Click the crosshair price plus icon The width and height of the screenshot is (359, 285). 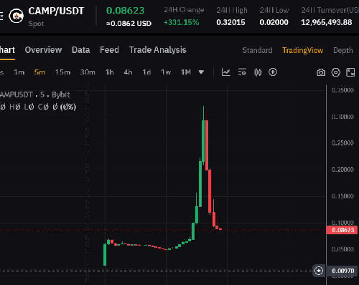coord(319,271)
